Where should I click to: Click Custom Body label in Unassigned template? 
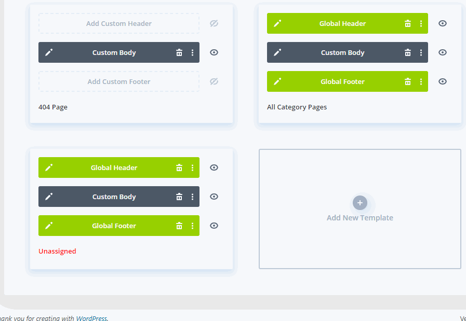114,197
